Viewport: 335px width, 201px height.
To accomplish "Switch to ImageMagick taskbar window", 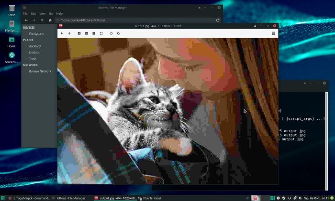I will [x=29, y=198].
